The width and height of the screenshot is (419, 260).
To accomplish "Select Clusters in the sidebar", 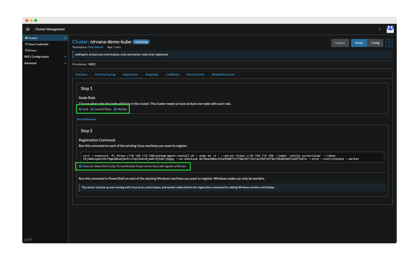I will click(45, 38).
